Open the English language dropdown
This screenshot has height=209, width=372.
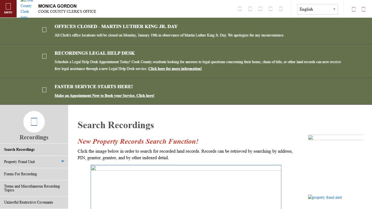pyautogui.click(x=317, y=9)
